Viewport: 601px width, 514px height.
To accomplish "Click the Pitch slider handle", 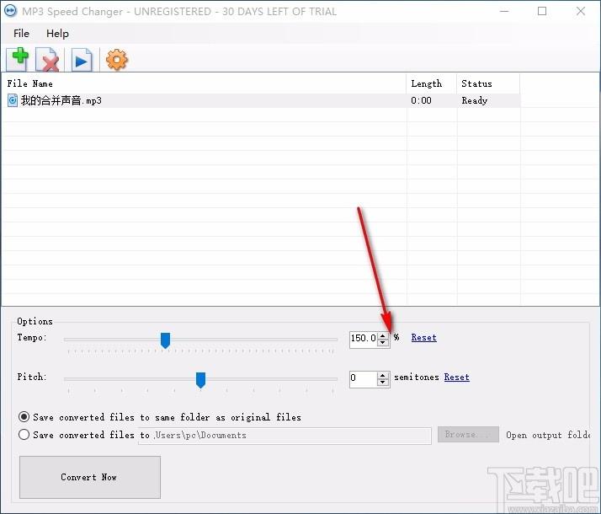I will click(x=200, y=379).
